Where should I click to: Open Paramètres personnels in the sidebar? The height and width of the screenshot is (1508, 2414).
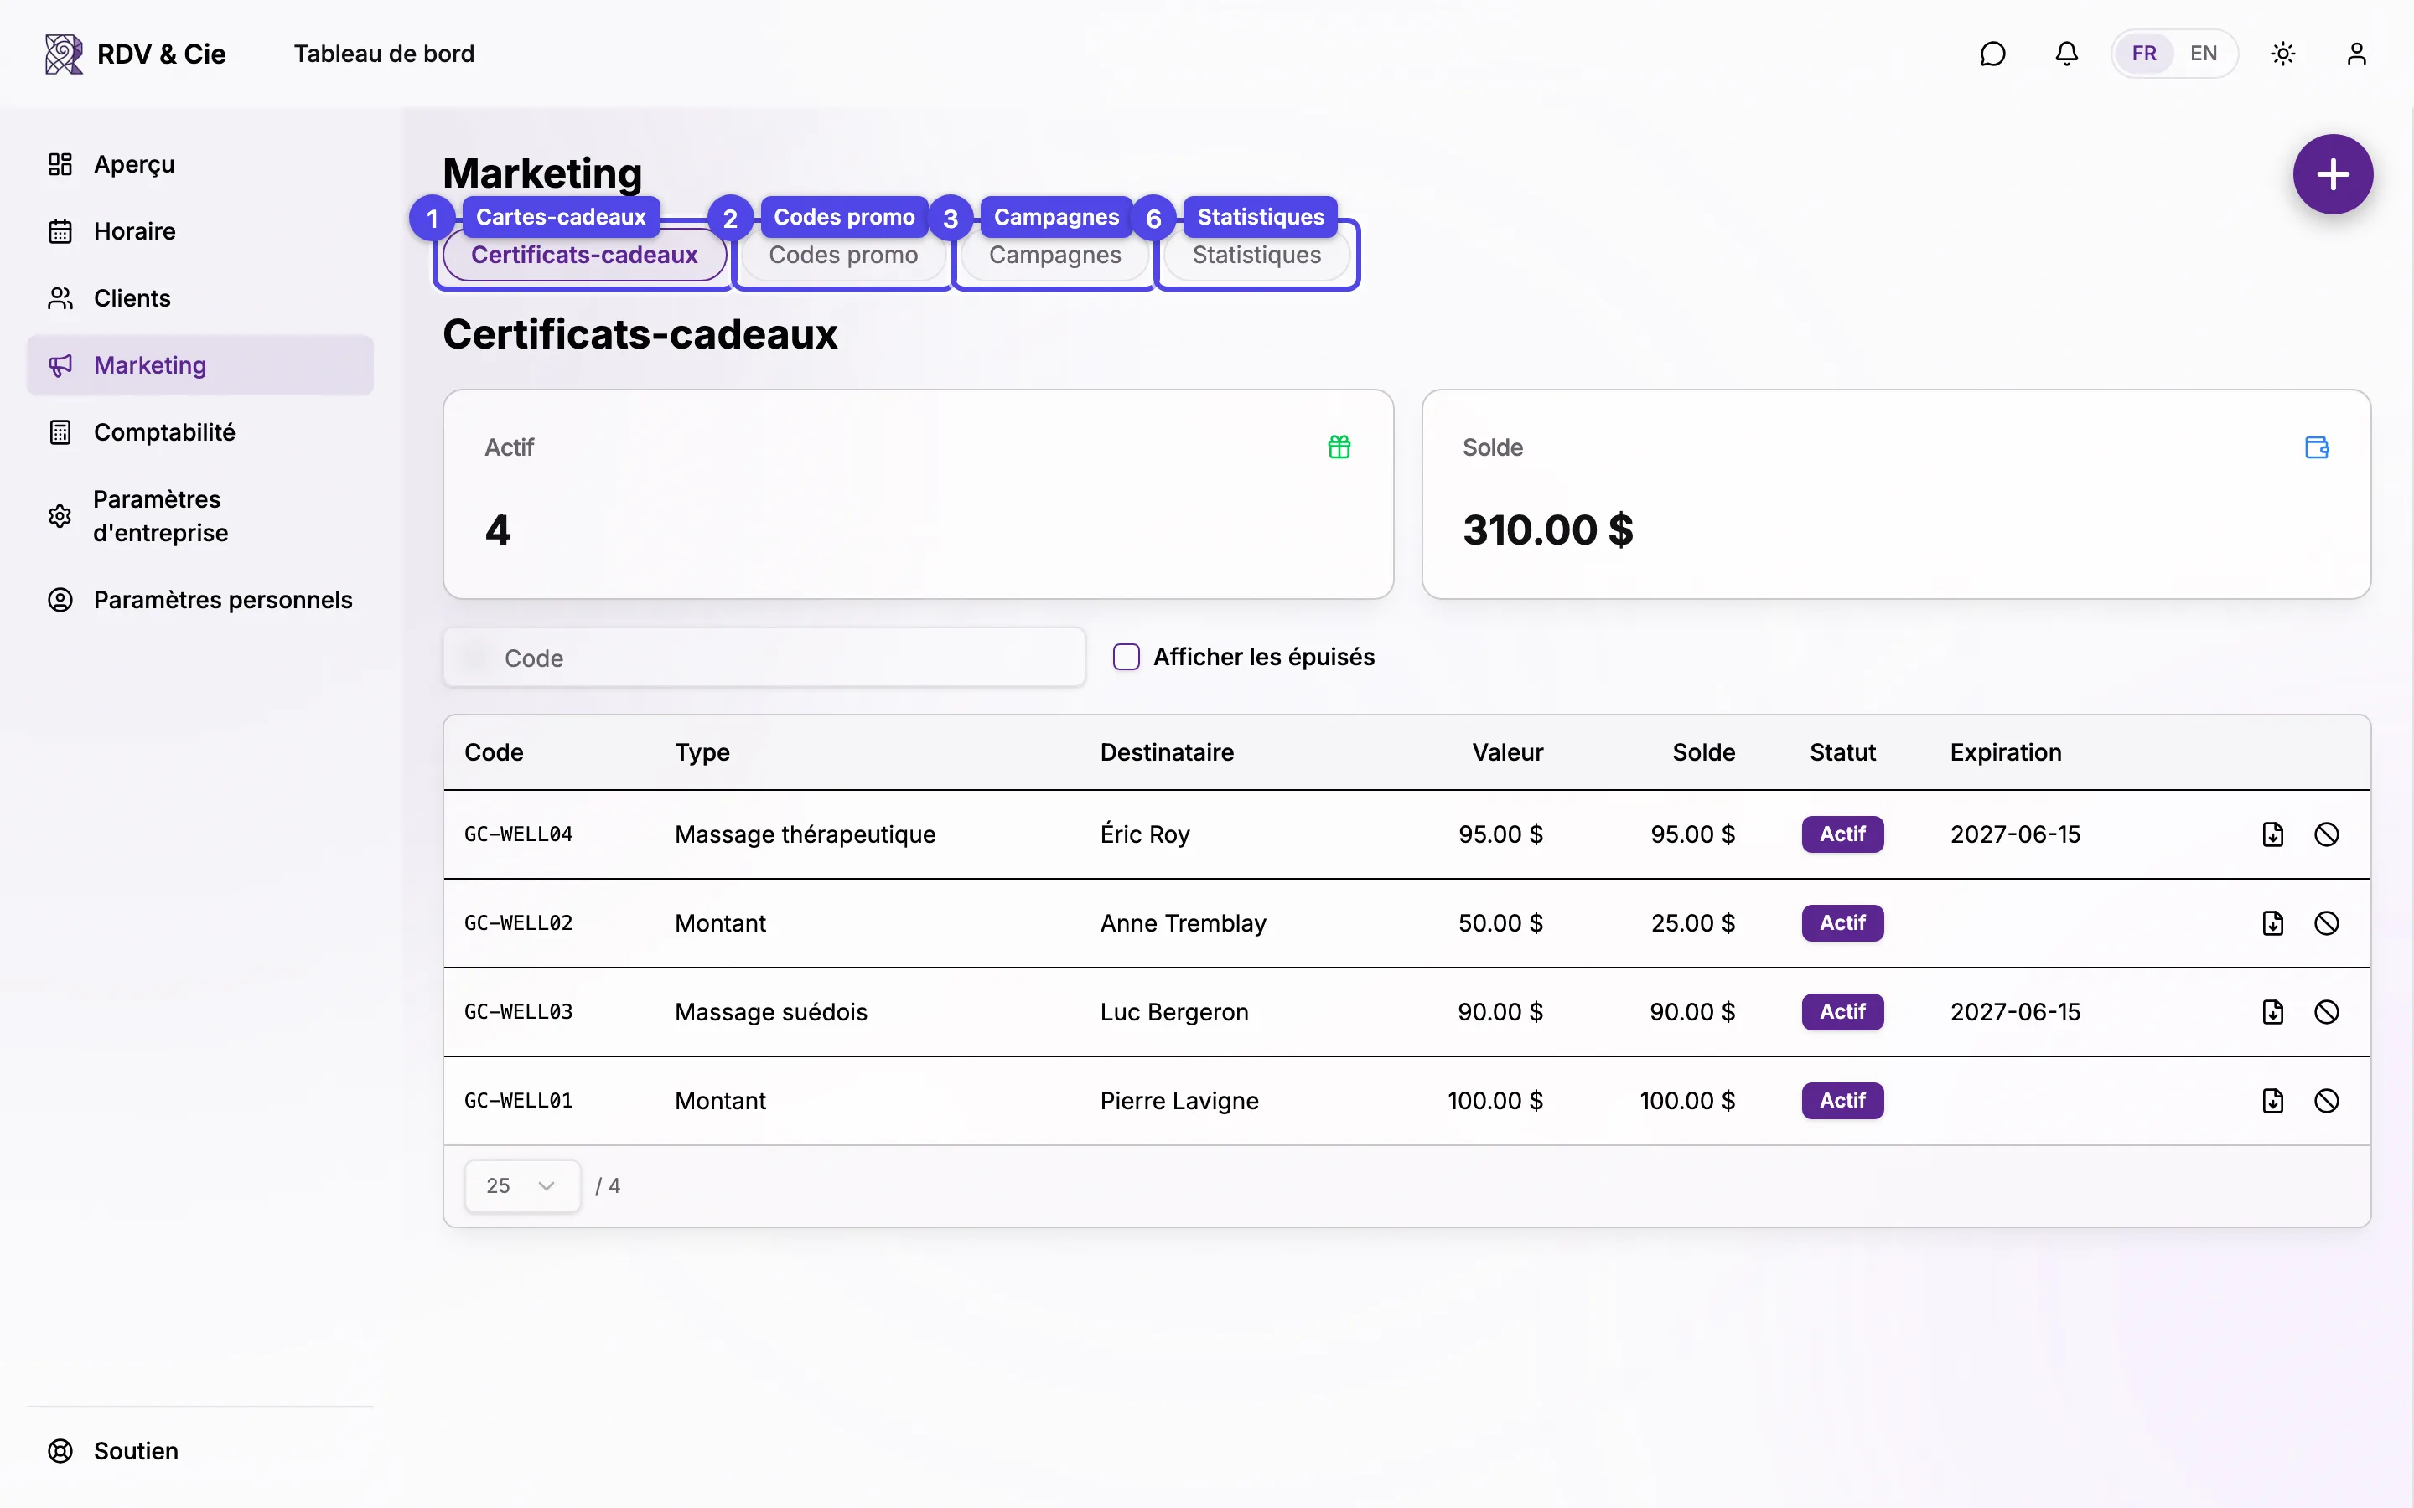(199, 599)
